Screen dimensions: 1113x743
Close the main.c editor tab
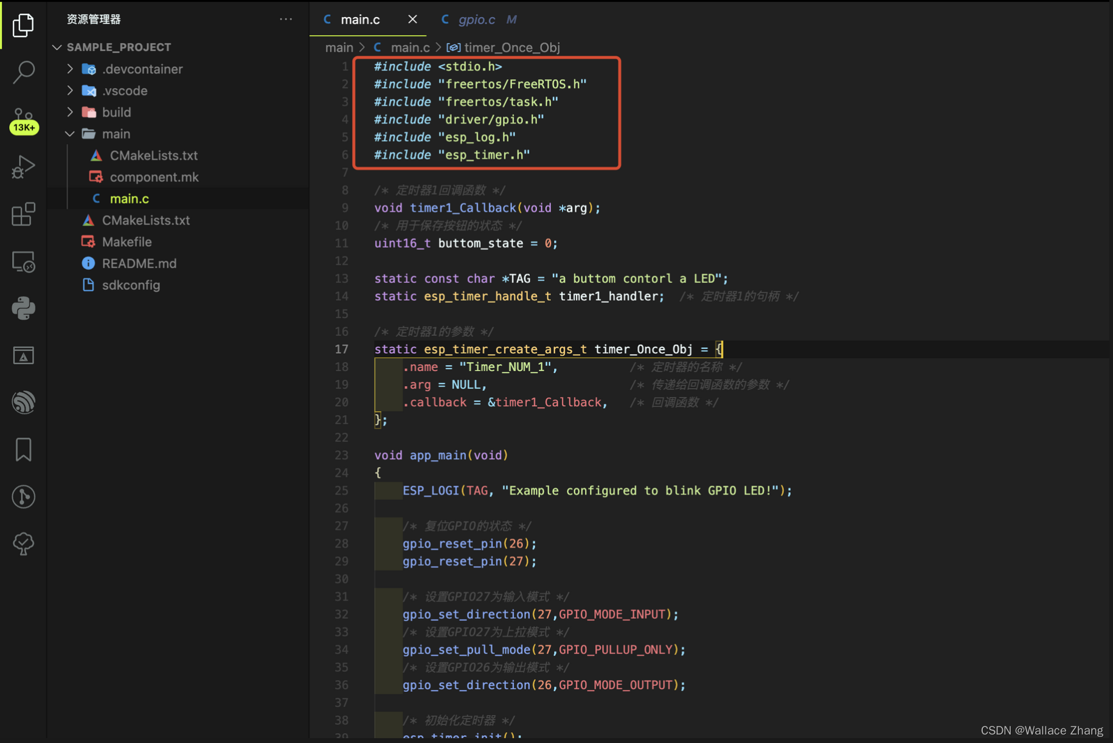[412, 19]
